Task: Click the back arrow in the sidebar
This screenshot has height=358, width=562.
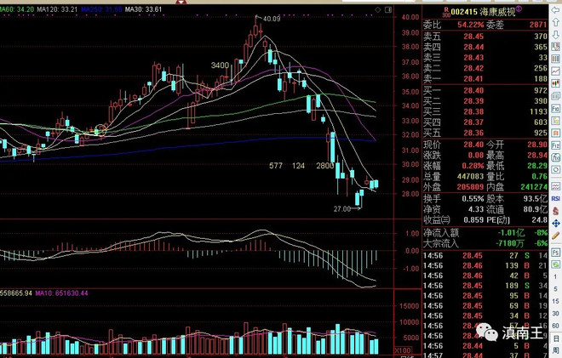Action: click(555, 10)
